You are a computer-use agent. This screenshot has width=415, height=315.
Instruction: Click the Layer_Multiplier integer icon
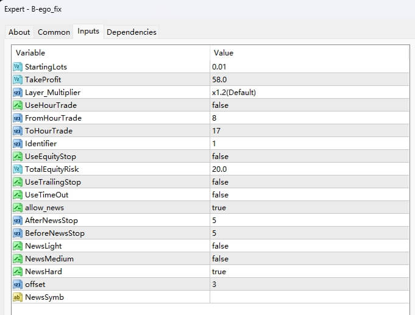(x=17, y=92)
